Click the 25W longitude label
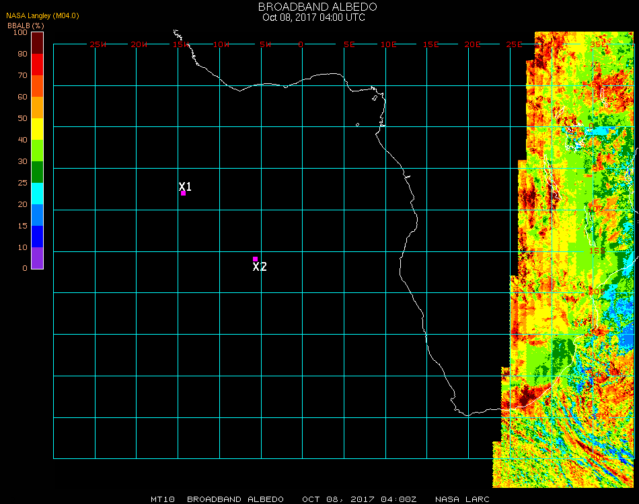 [x=98, y=44]
